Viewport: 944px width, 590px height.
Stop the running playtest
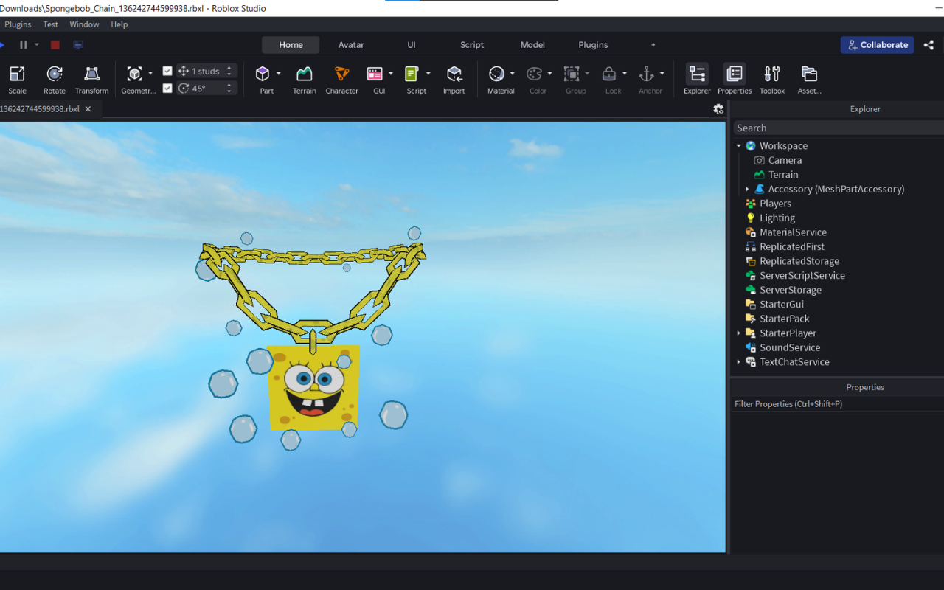pyautogui.click(x=55, y=45)
